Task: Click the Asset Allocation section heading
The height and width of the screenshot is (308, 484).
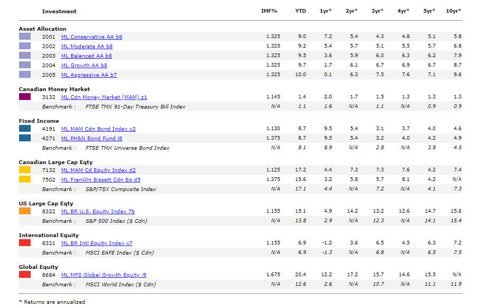Action: 43,29
